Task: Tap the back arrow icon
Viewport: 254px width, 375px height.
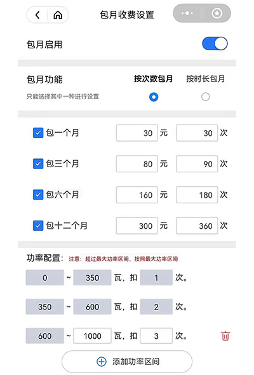Action: pyautogui.click(x=37, y=15)
